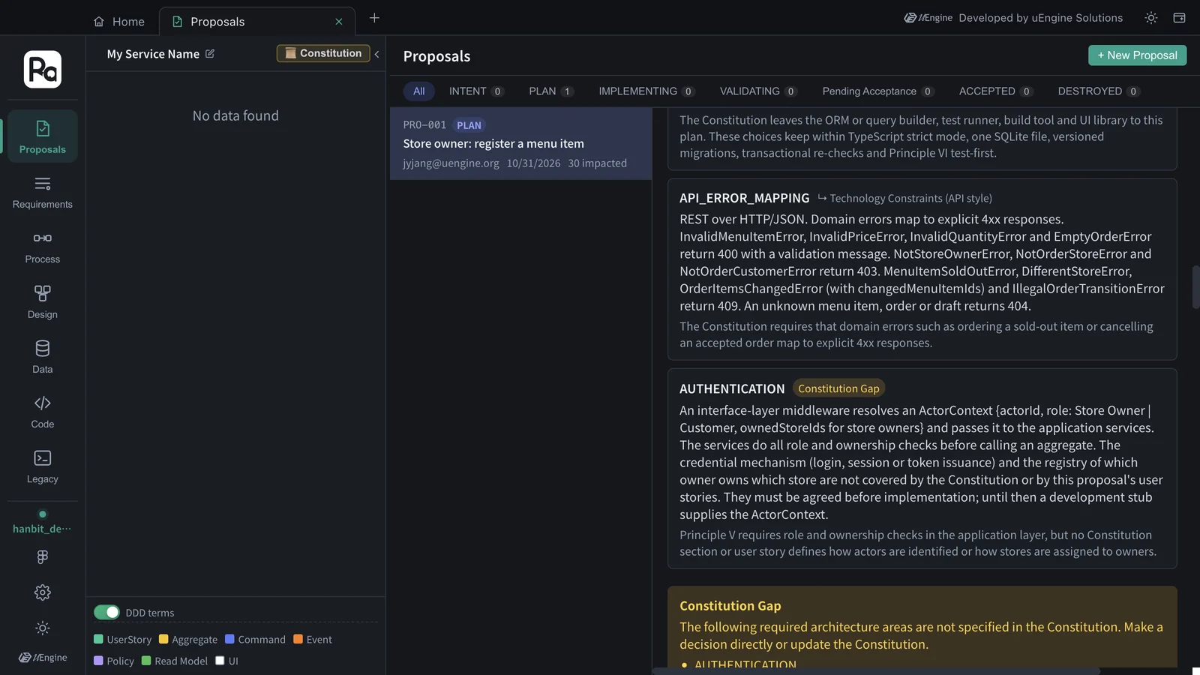The height and width of the screenshot is (675, 1200).
Task: Filter proposals by IMPLEMENTING
Action: point(646,91)
